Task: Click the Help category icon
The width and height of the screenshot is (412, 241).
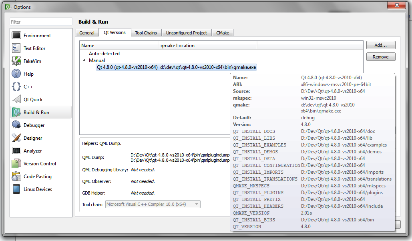Action: click(x=16, y=74)
